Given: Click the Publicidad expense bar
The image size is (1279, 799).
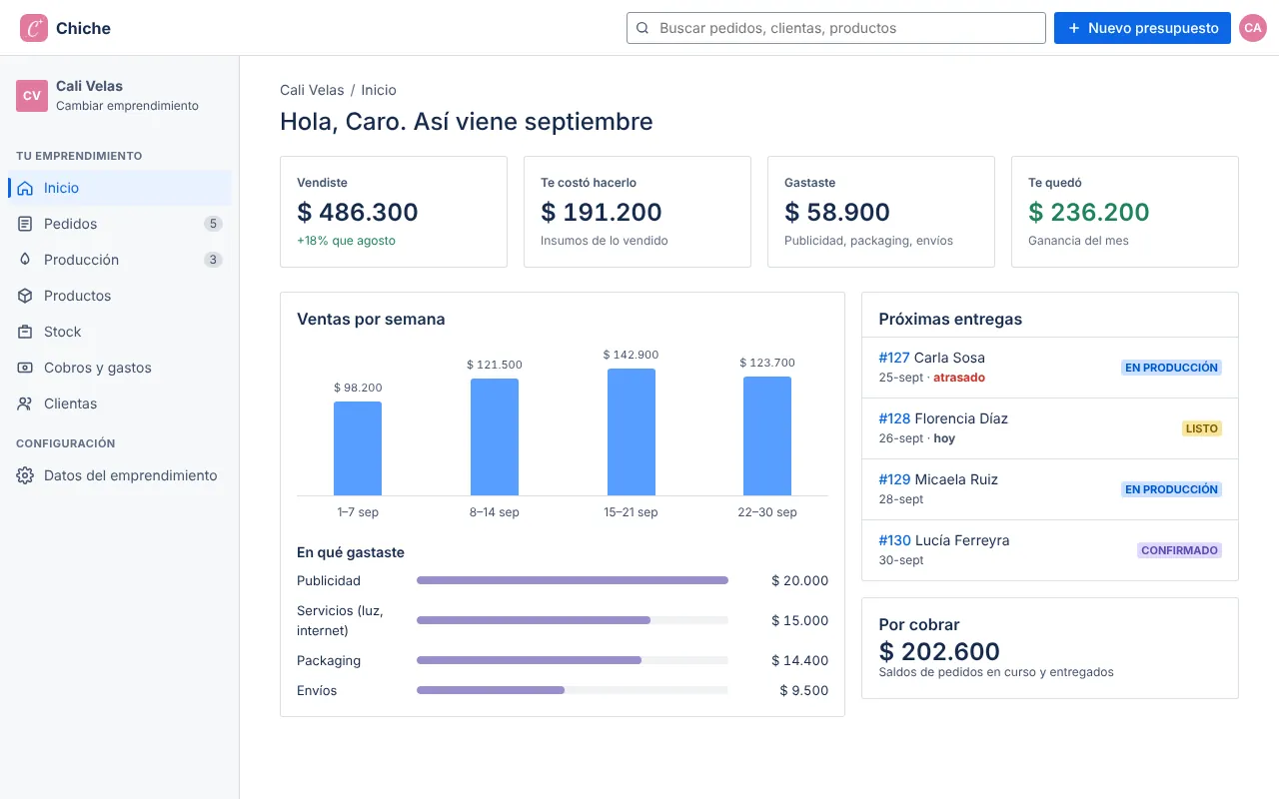Looking at the screenshot, I should [x=573, y=580].
